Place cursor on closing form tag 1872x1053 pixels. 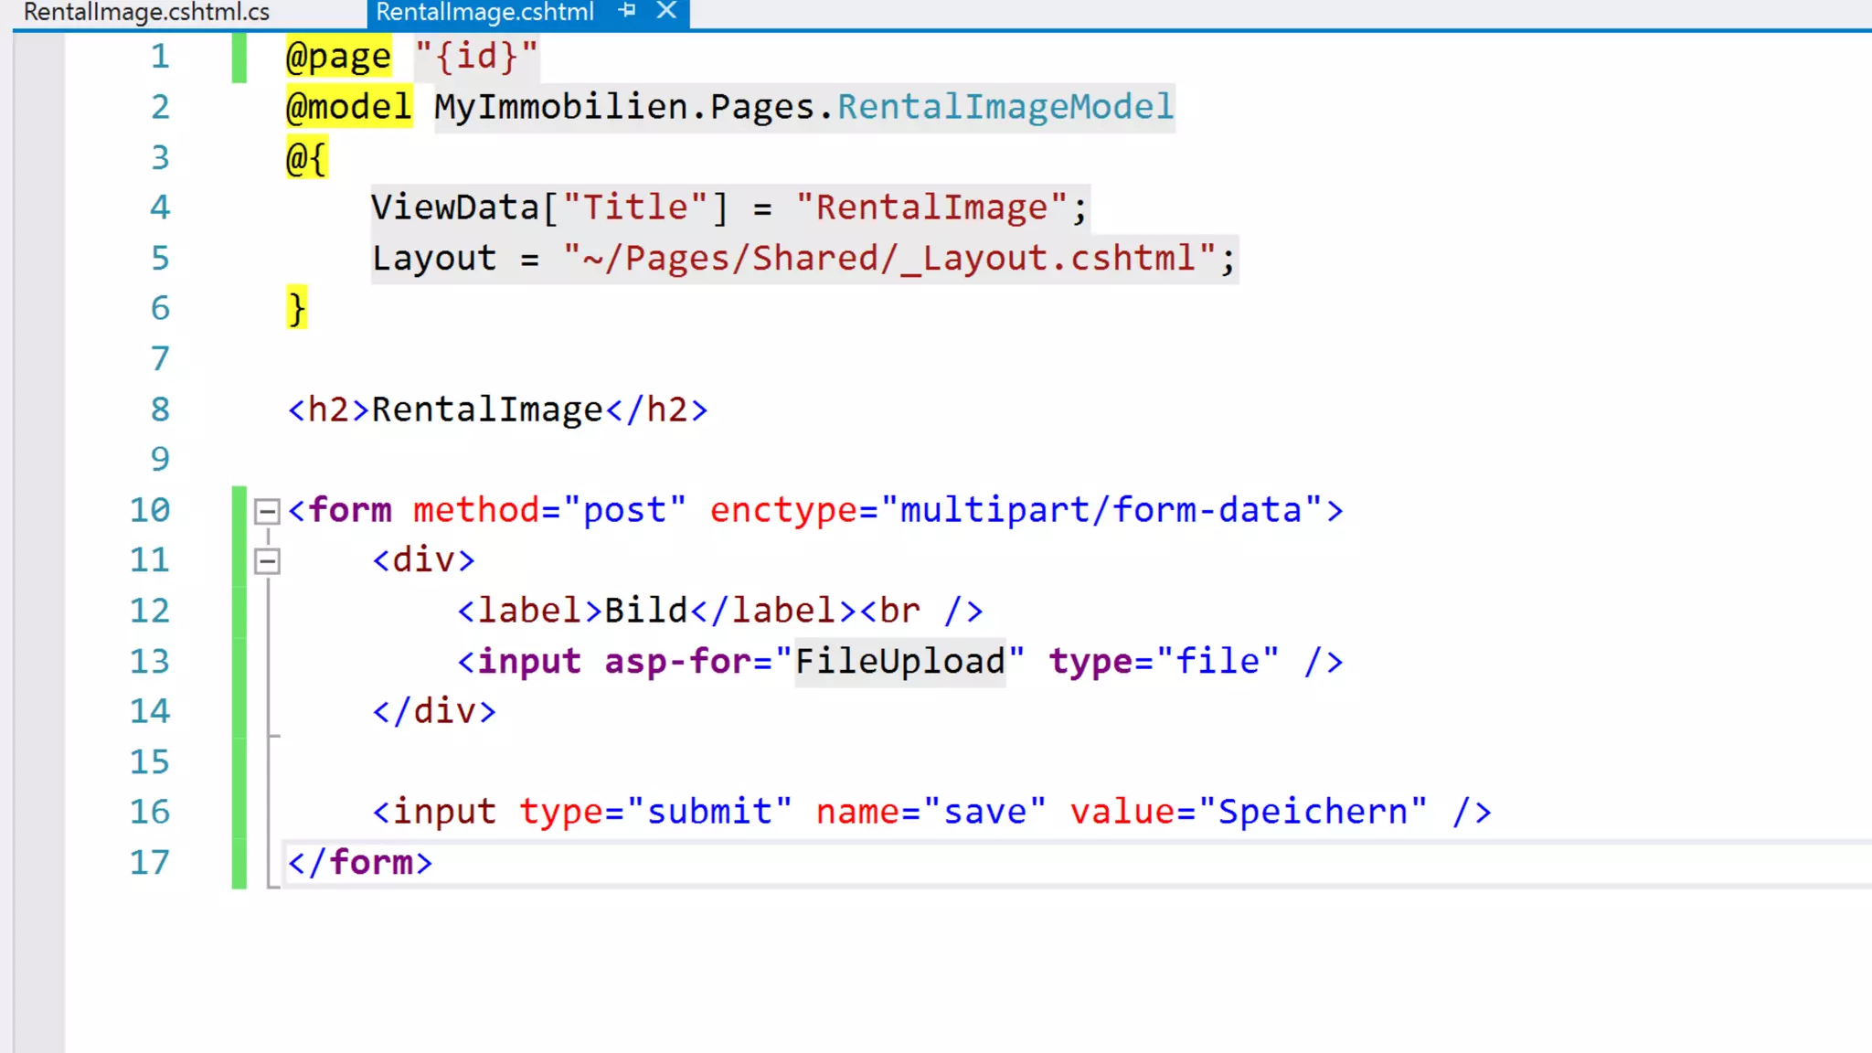click(360, 862)
